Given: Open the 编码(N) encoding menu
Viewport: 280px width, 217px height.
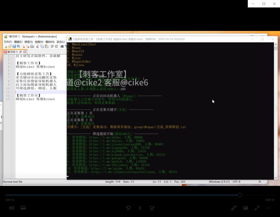Looking at the screenshot, I should point(49,42).
